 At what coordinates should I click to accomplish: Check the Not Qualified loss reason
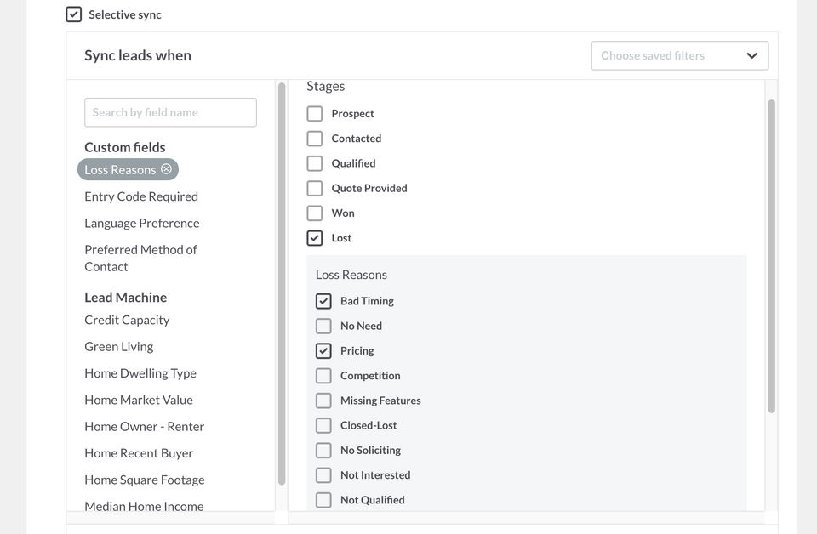point(323,500)
